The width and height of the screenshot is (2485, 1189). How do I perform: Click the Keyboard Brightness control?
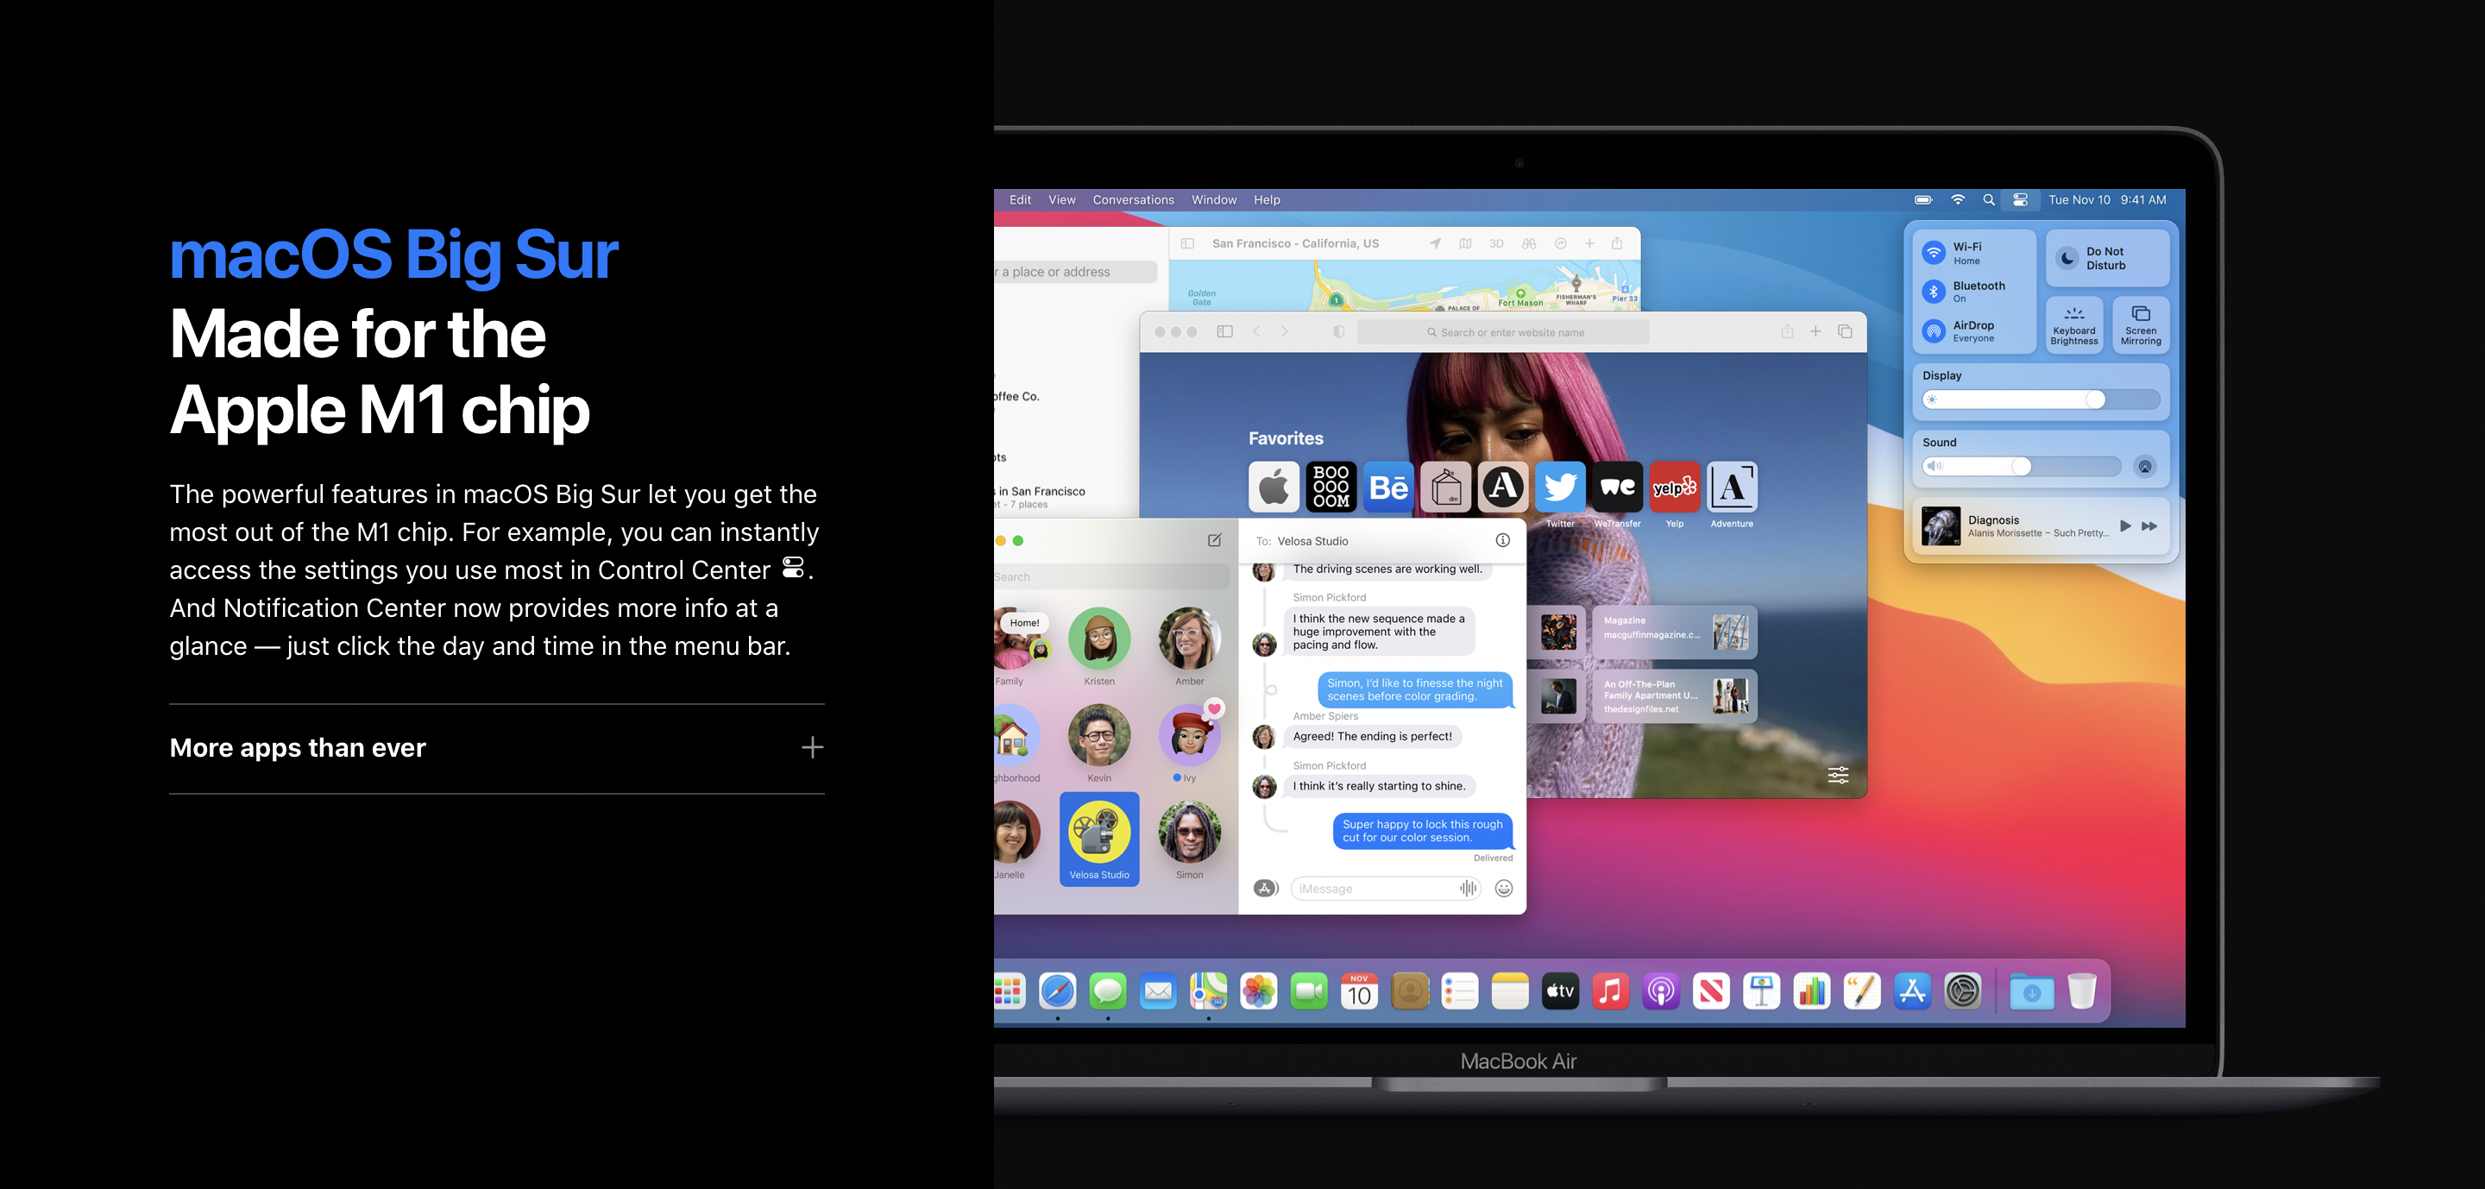pyautogui.click(x=2074, y=325)
